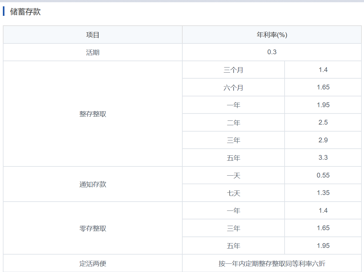Select the 二年 term cell
364x272 pixels.
coord(233,123)
